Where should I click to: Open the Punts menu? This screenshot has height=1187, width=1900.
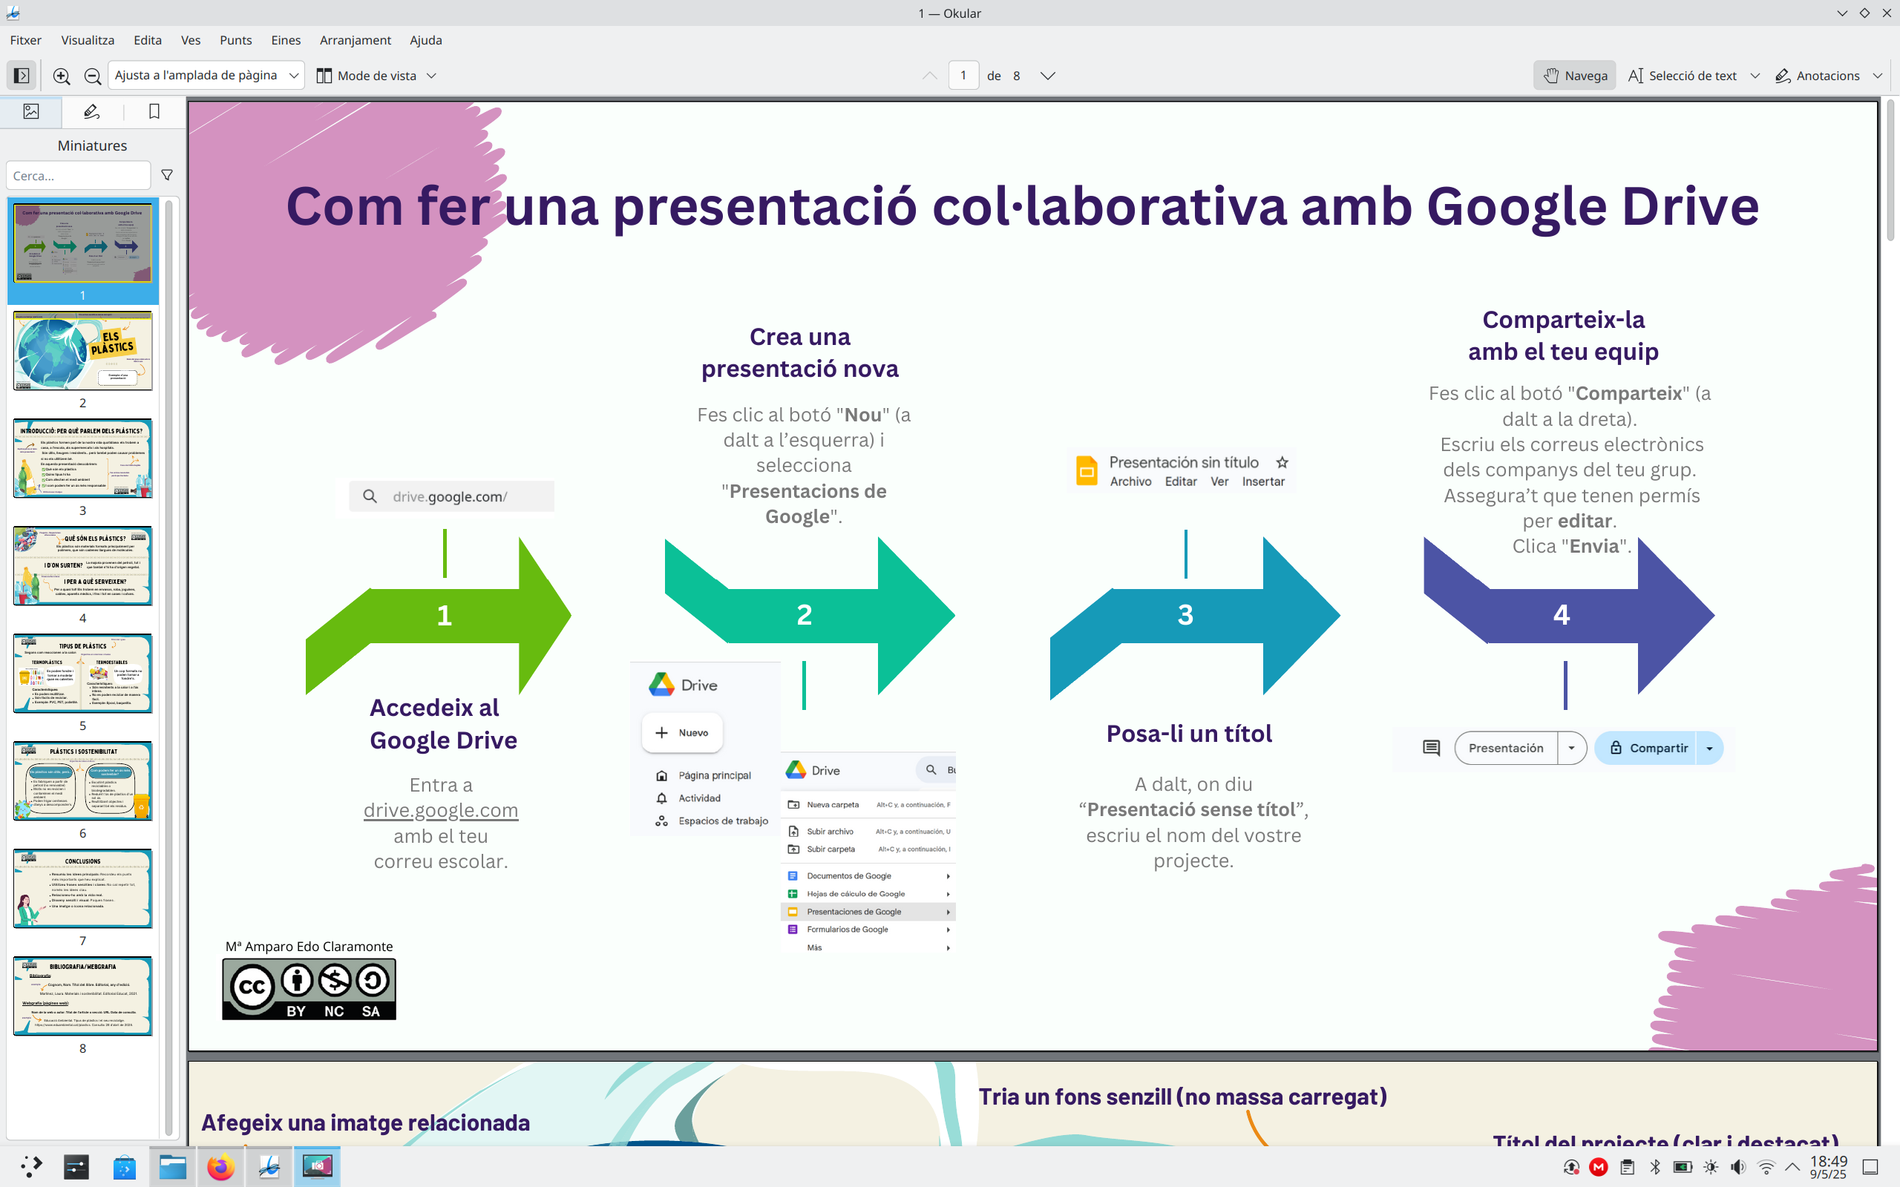coord(235,40)
